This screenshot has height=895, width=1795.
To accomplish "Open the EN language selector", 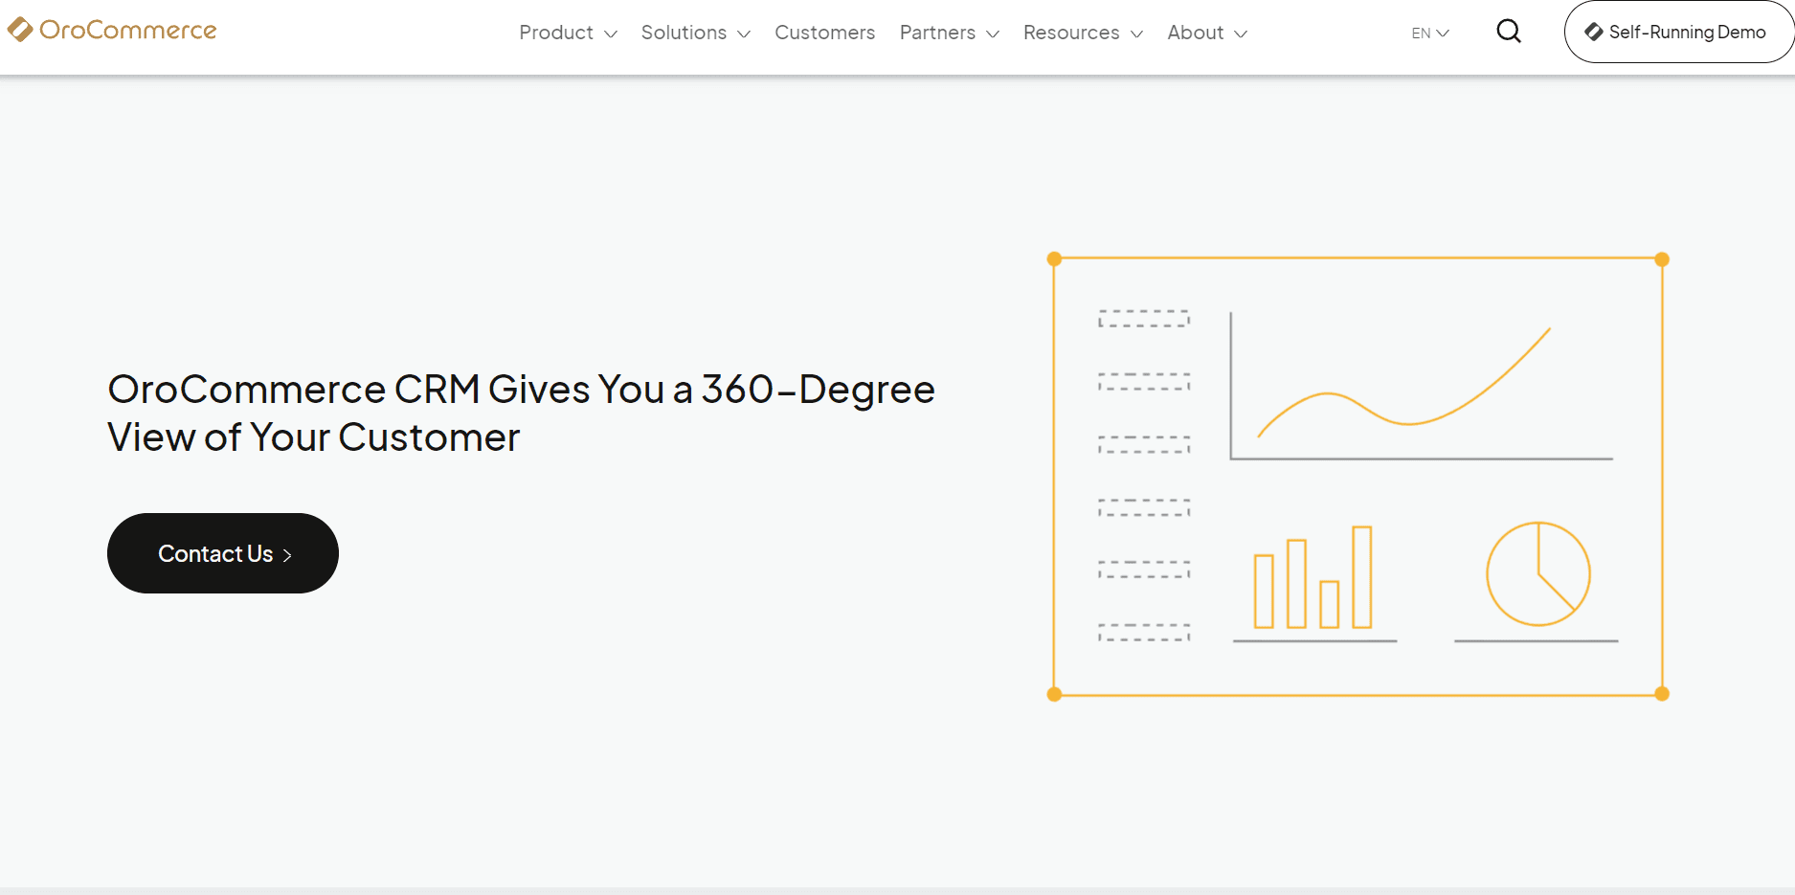I will point(1430,34).
